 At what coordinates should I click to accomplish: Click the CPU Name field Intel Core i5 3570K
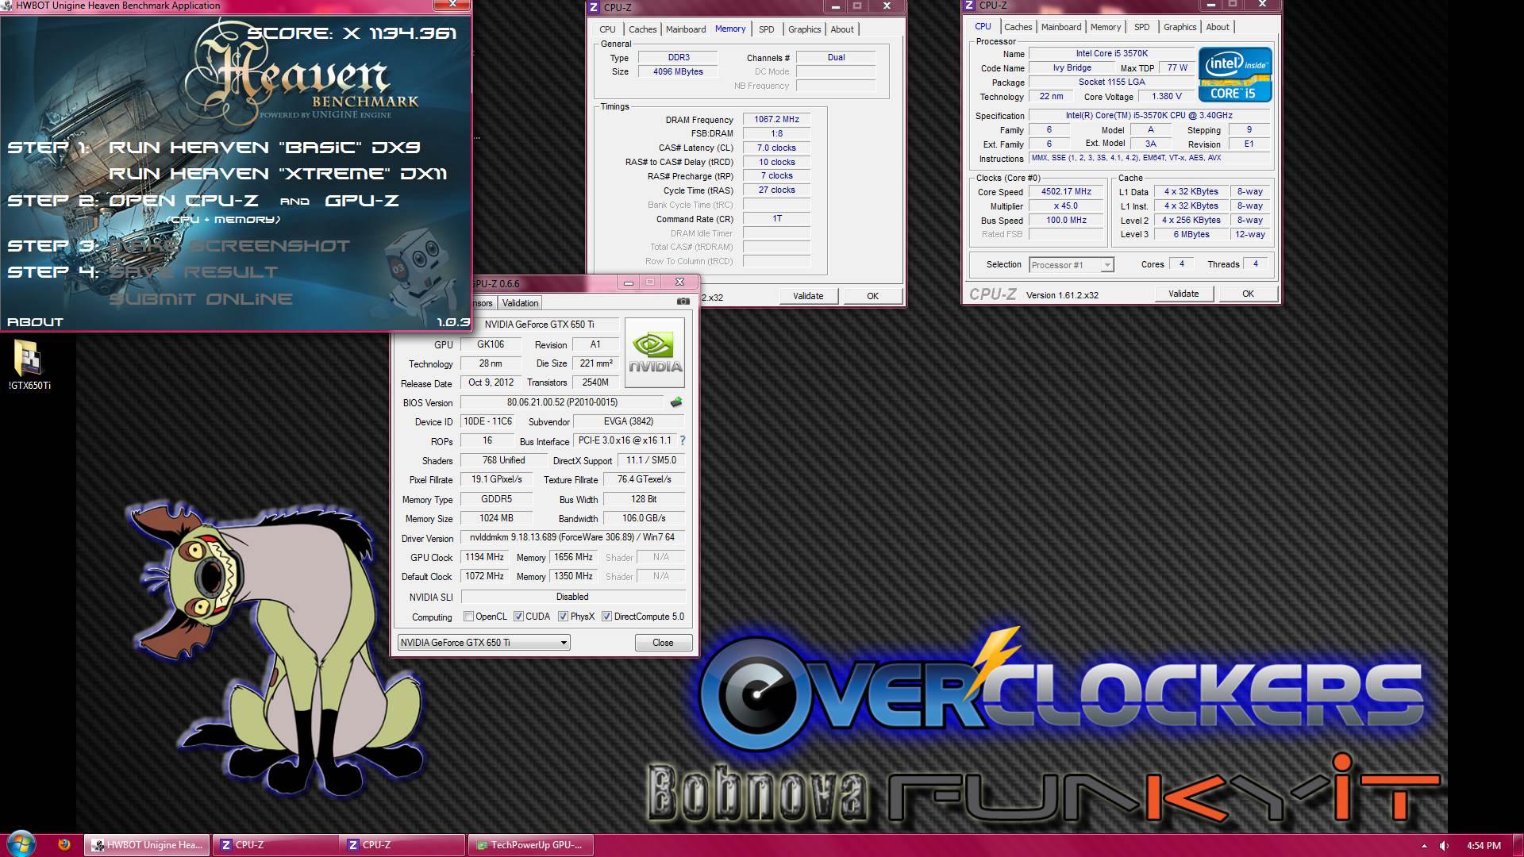click(1111, 54)
